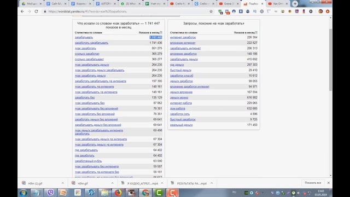Open the 'сколько заработал' query link
This screenshot has width=350, height=197.
click(x=87, y=54)
